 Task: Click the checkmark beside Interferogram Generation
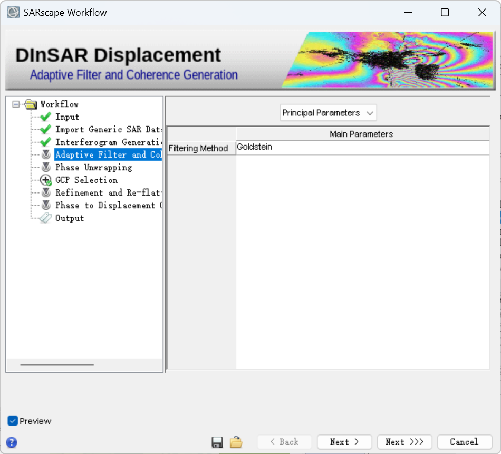tap(46, 142)
